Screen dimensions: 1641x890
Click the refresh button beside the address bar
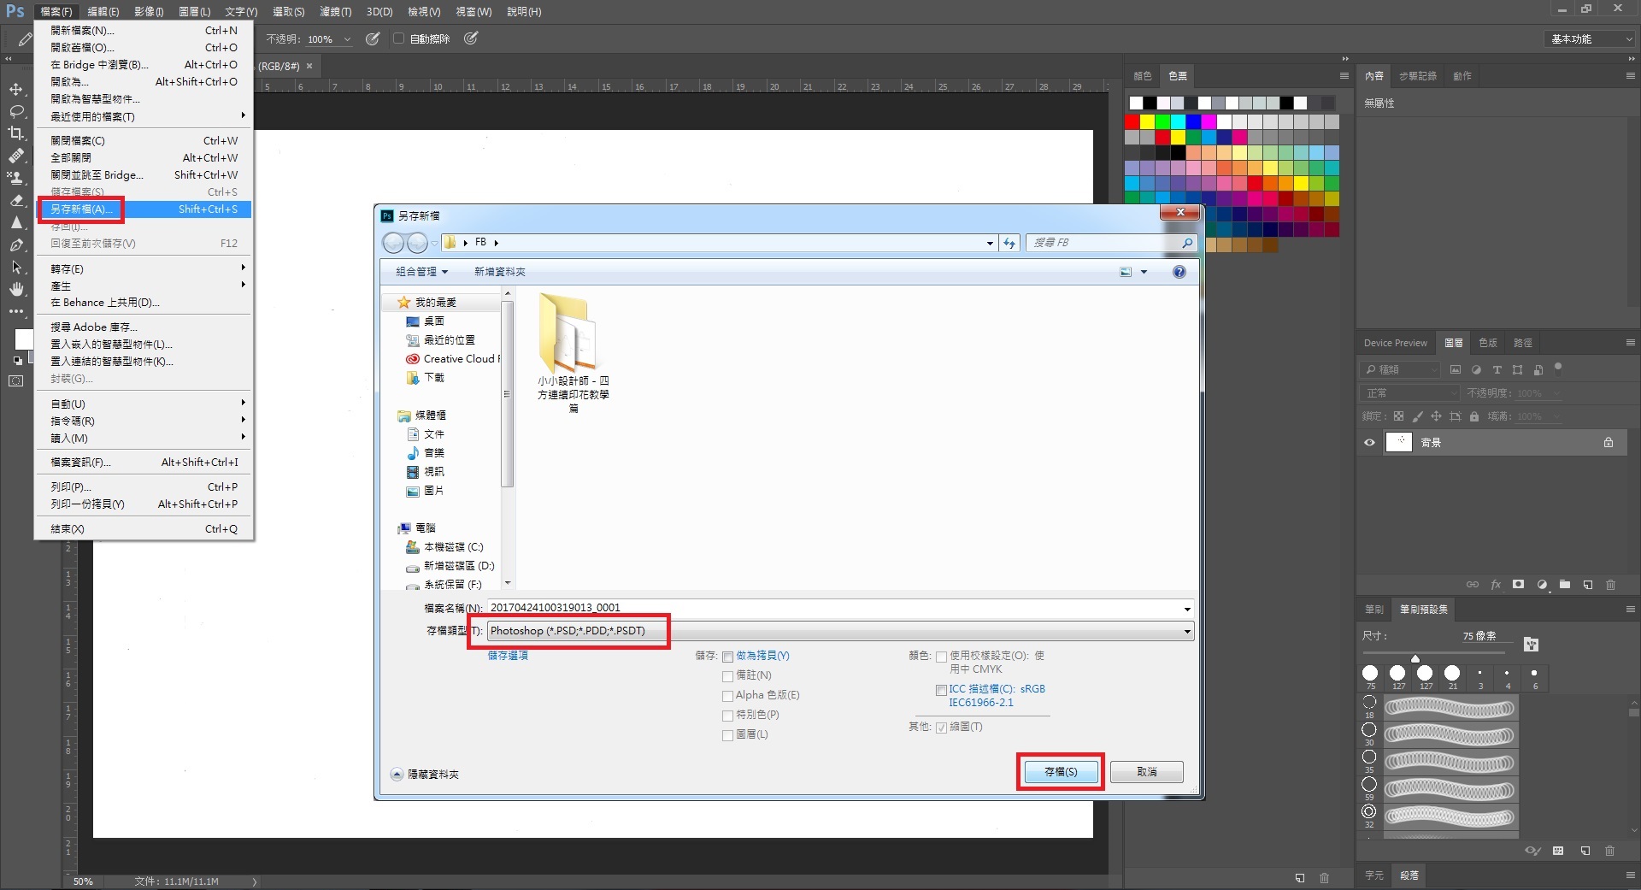1009,243
